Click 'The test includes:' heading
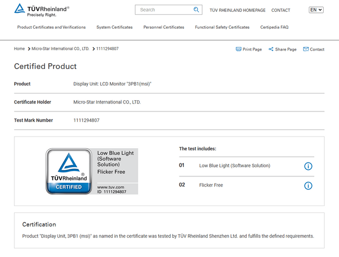 (x=198, y=149)
